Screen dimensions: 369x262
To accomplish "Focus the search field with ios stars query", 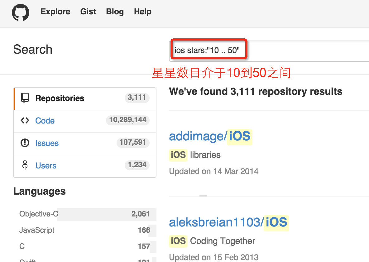I will (269, 51).
